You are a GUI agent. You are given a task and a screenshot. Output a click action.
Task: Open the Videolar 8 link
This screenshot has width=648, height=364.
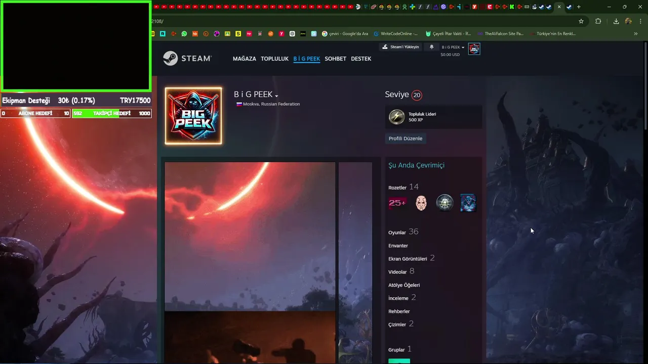(401, 271)
